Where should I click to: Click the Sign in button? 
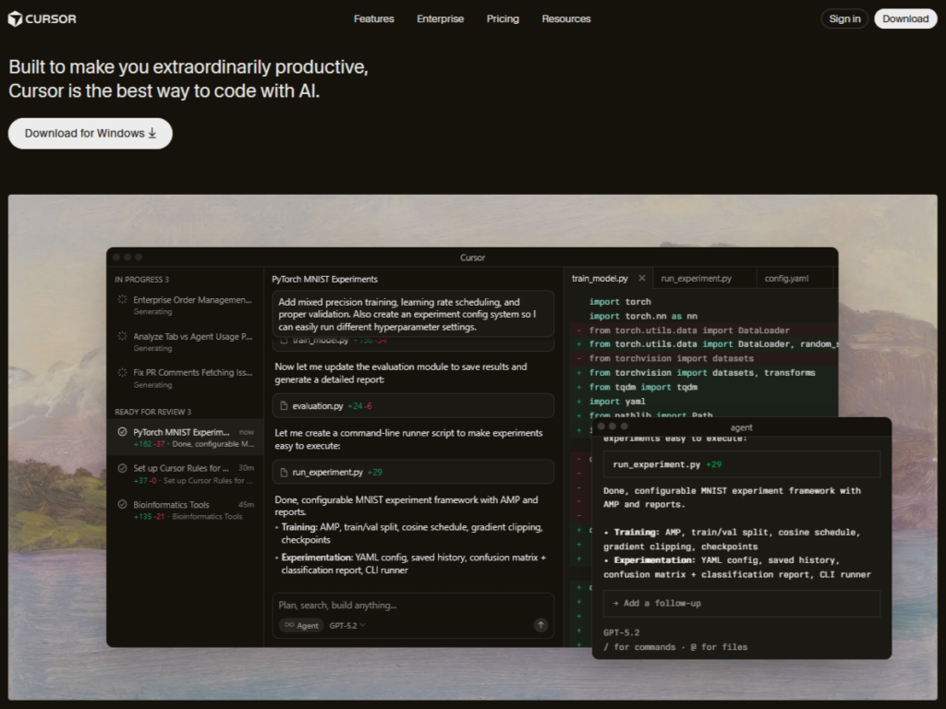[x=844, y=18]
